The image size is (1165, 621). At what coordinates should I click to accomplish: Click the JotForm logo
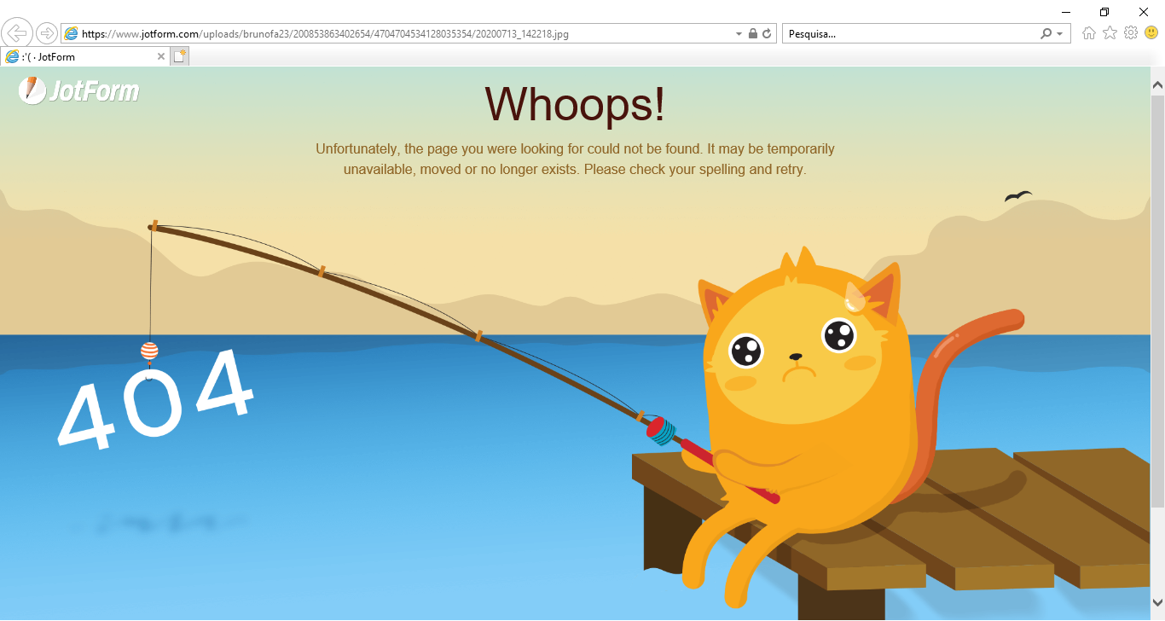point(78,90)
